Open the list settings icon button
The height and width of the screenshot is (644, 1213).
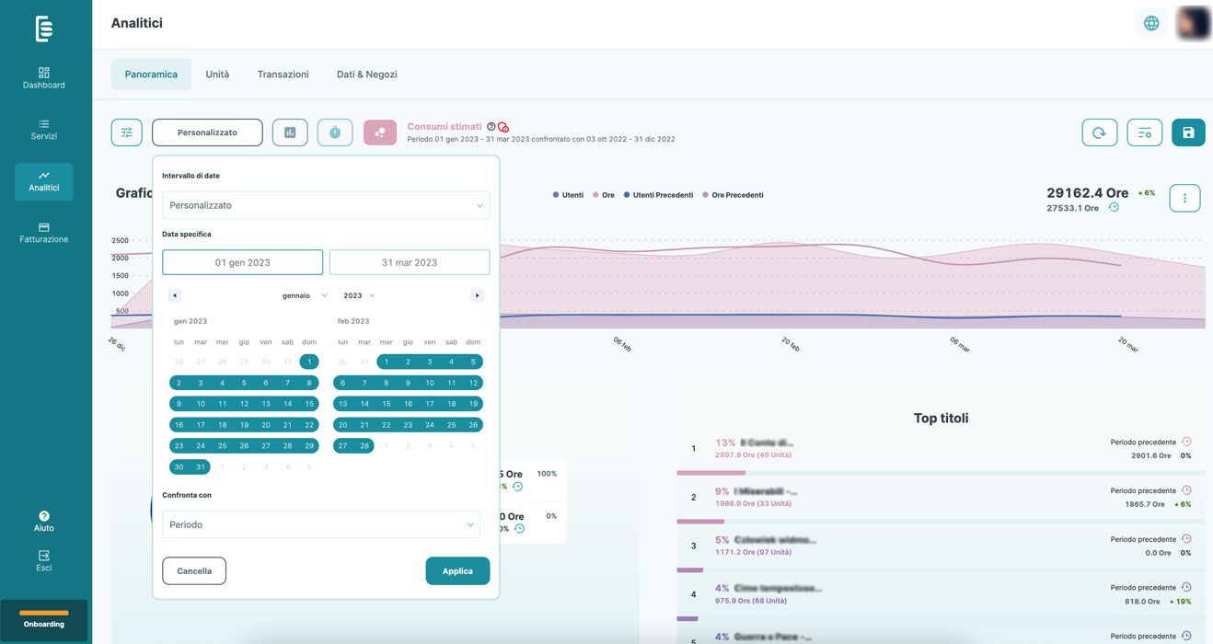(x=1145, y=132)
